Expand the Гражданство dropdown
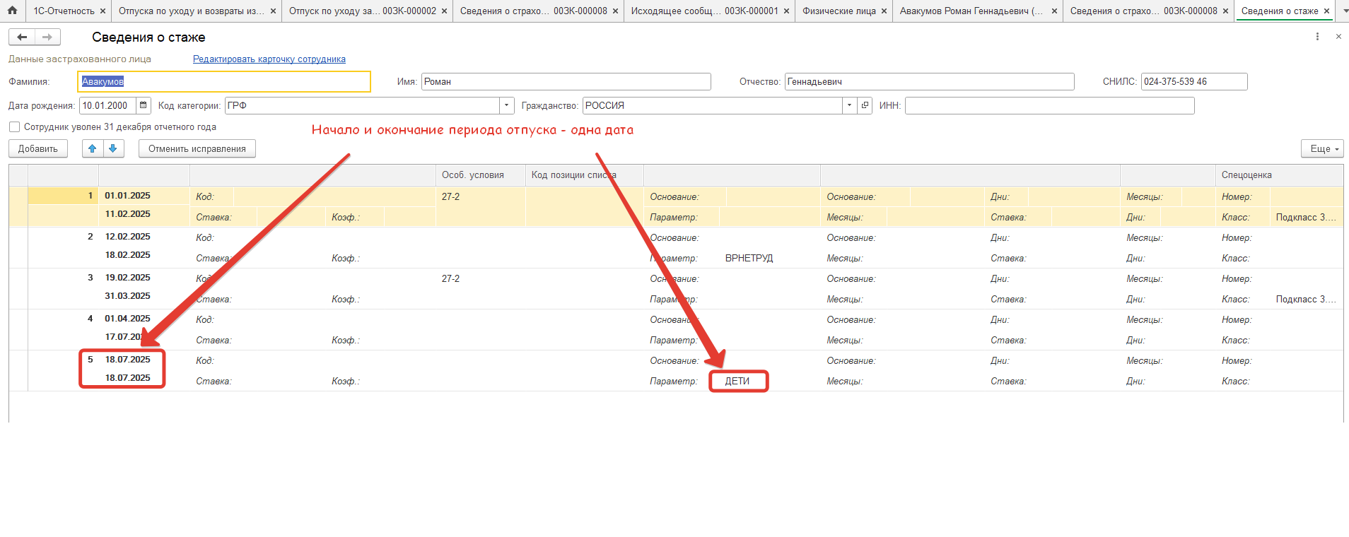 click(849, 105)
